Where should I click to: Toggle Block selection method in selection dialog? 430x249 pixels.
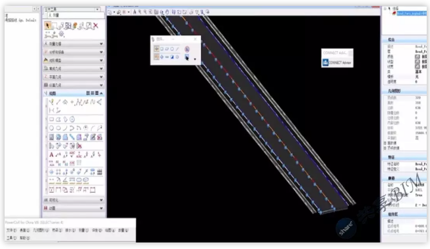162,49
